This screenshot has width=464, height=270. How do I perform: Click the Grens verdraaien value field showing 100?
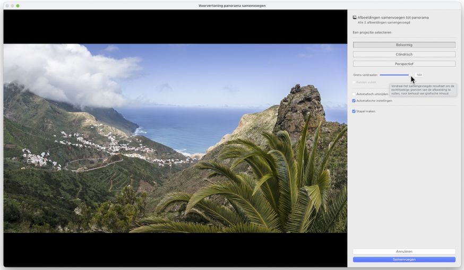pos(419,75)
